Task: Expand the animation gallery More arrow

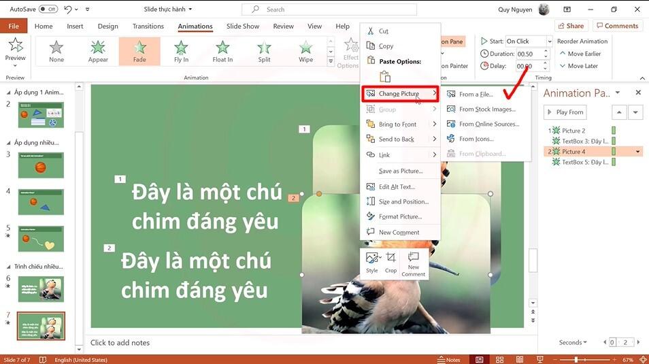Action: click(331, 61)
